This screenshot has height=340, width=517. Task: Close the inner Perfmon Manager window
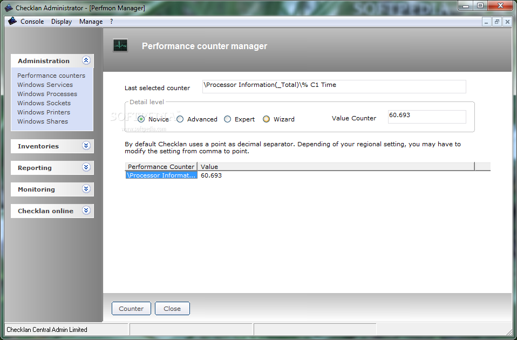click(507, 22)
